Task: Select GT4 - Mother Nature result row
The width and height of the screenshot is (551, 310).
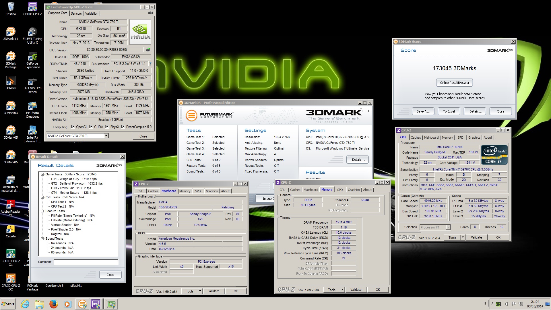Action: coord(74,193)
